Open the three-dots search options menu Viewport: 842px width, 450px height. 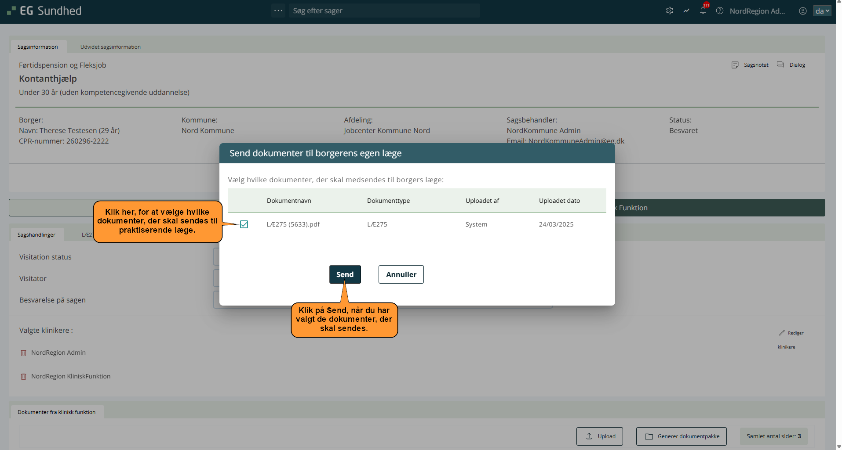pyautogui.click(x=278, y=11)
